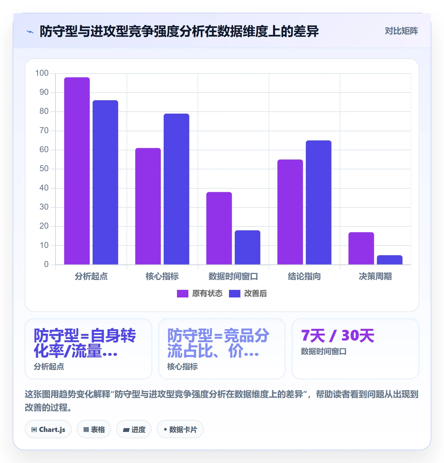Select the 进度 tag chip
This screenshot has width=444, height=463.
[134, 429]
